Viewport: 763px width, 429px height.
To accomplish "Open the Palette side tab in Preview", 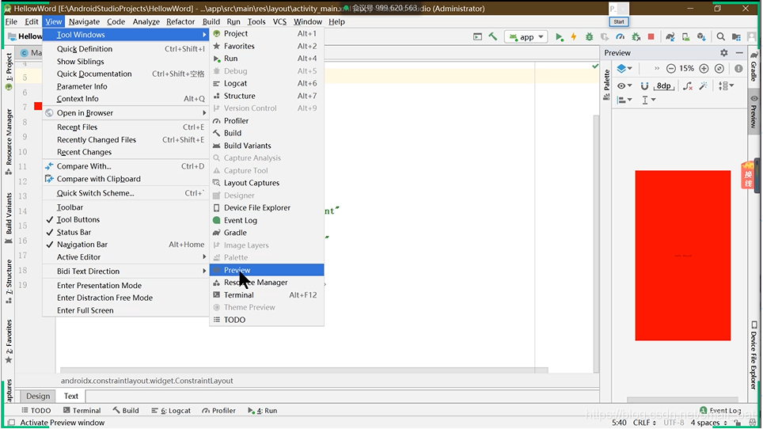I will point(607,85).
